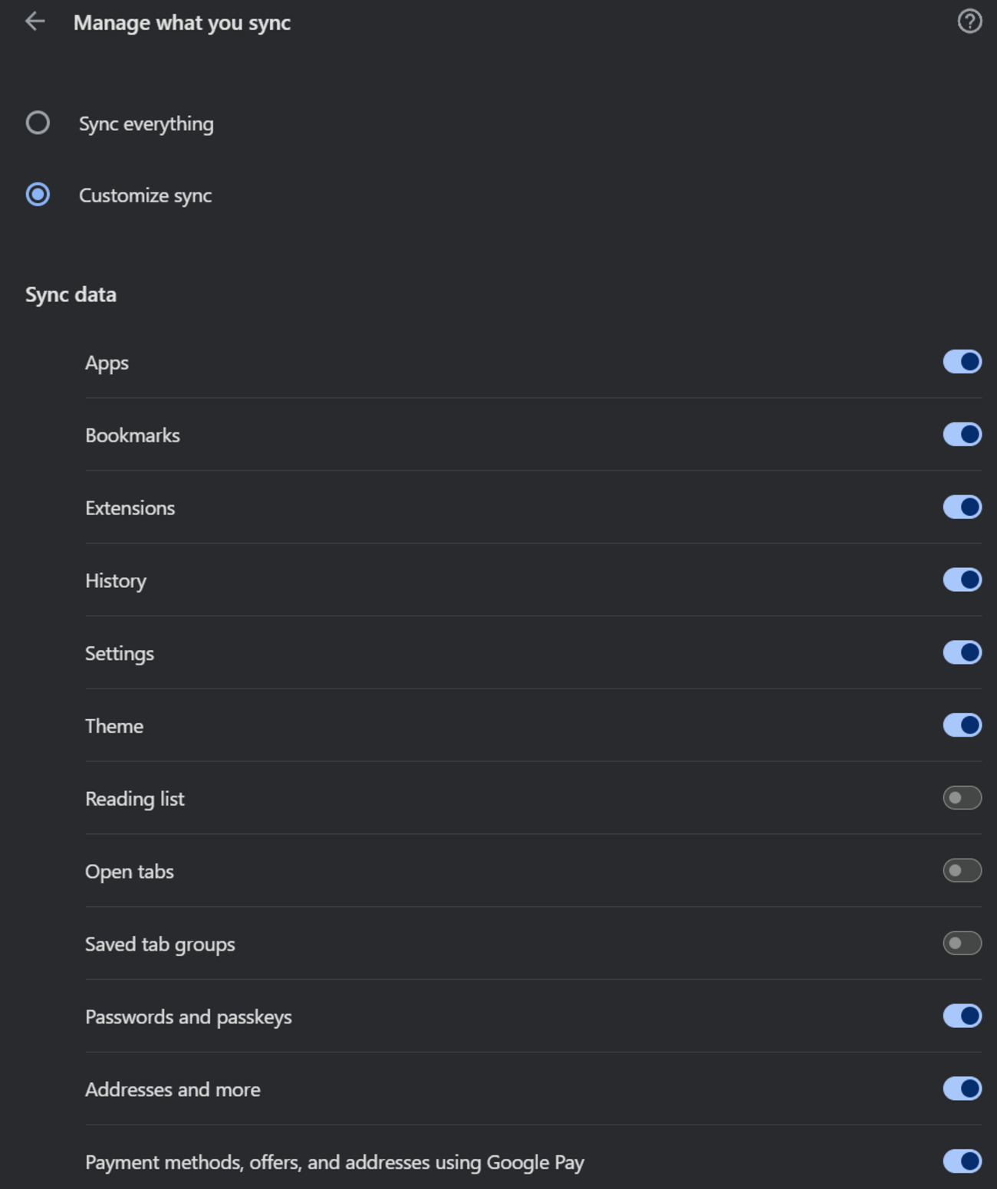Viewport: 997px width, 1189px height.
Task: Click the Customize sync label text
Action: pyautogui.click(x=145, y=195)
